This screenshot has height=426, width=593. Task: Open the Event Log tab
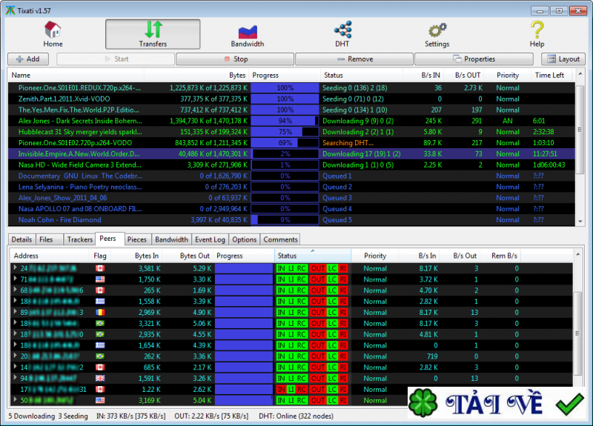[x=210, y=239]
